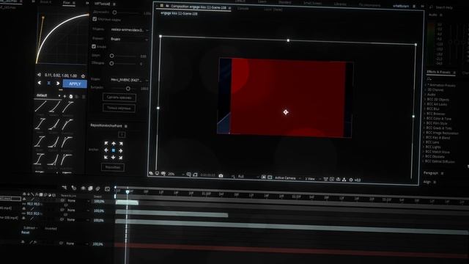Screen dimensions: 469x264
Task: Open the Align panel
Action: 426,182
